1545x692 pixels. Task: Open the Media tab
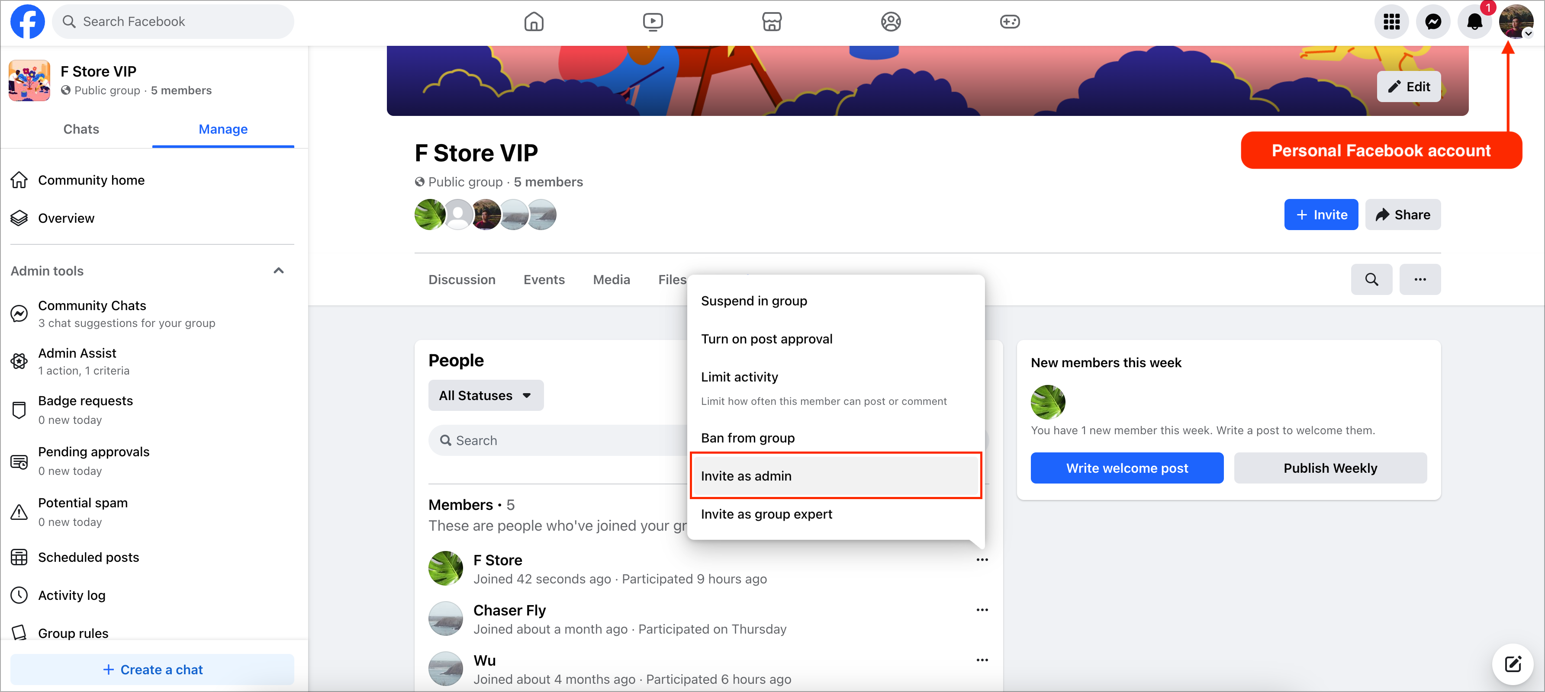611,280
